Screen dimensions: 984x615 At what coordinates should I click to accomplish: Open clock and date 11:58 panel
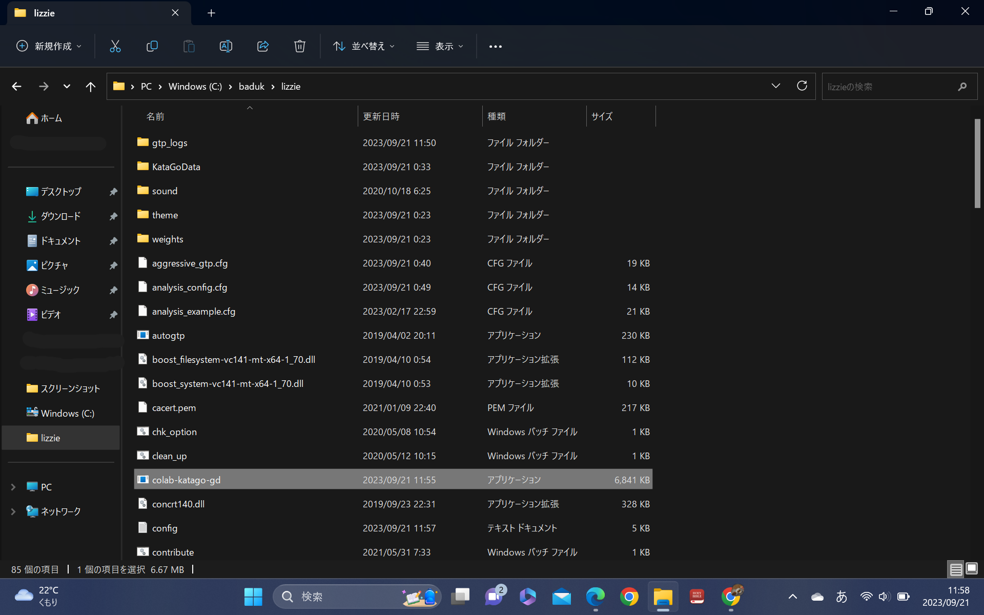tap(946, 597)
